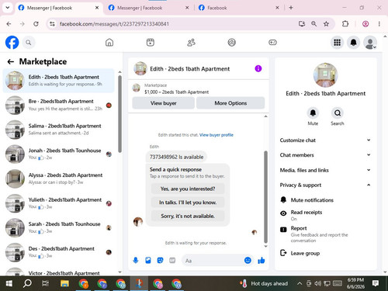The image size is (388, 291).
Task: Open the View buyer profile link
Action: [217, 135]
